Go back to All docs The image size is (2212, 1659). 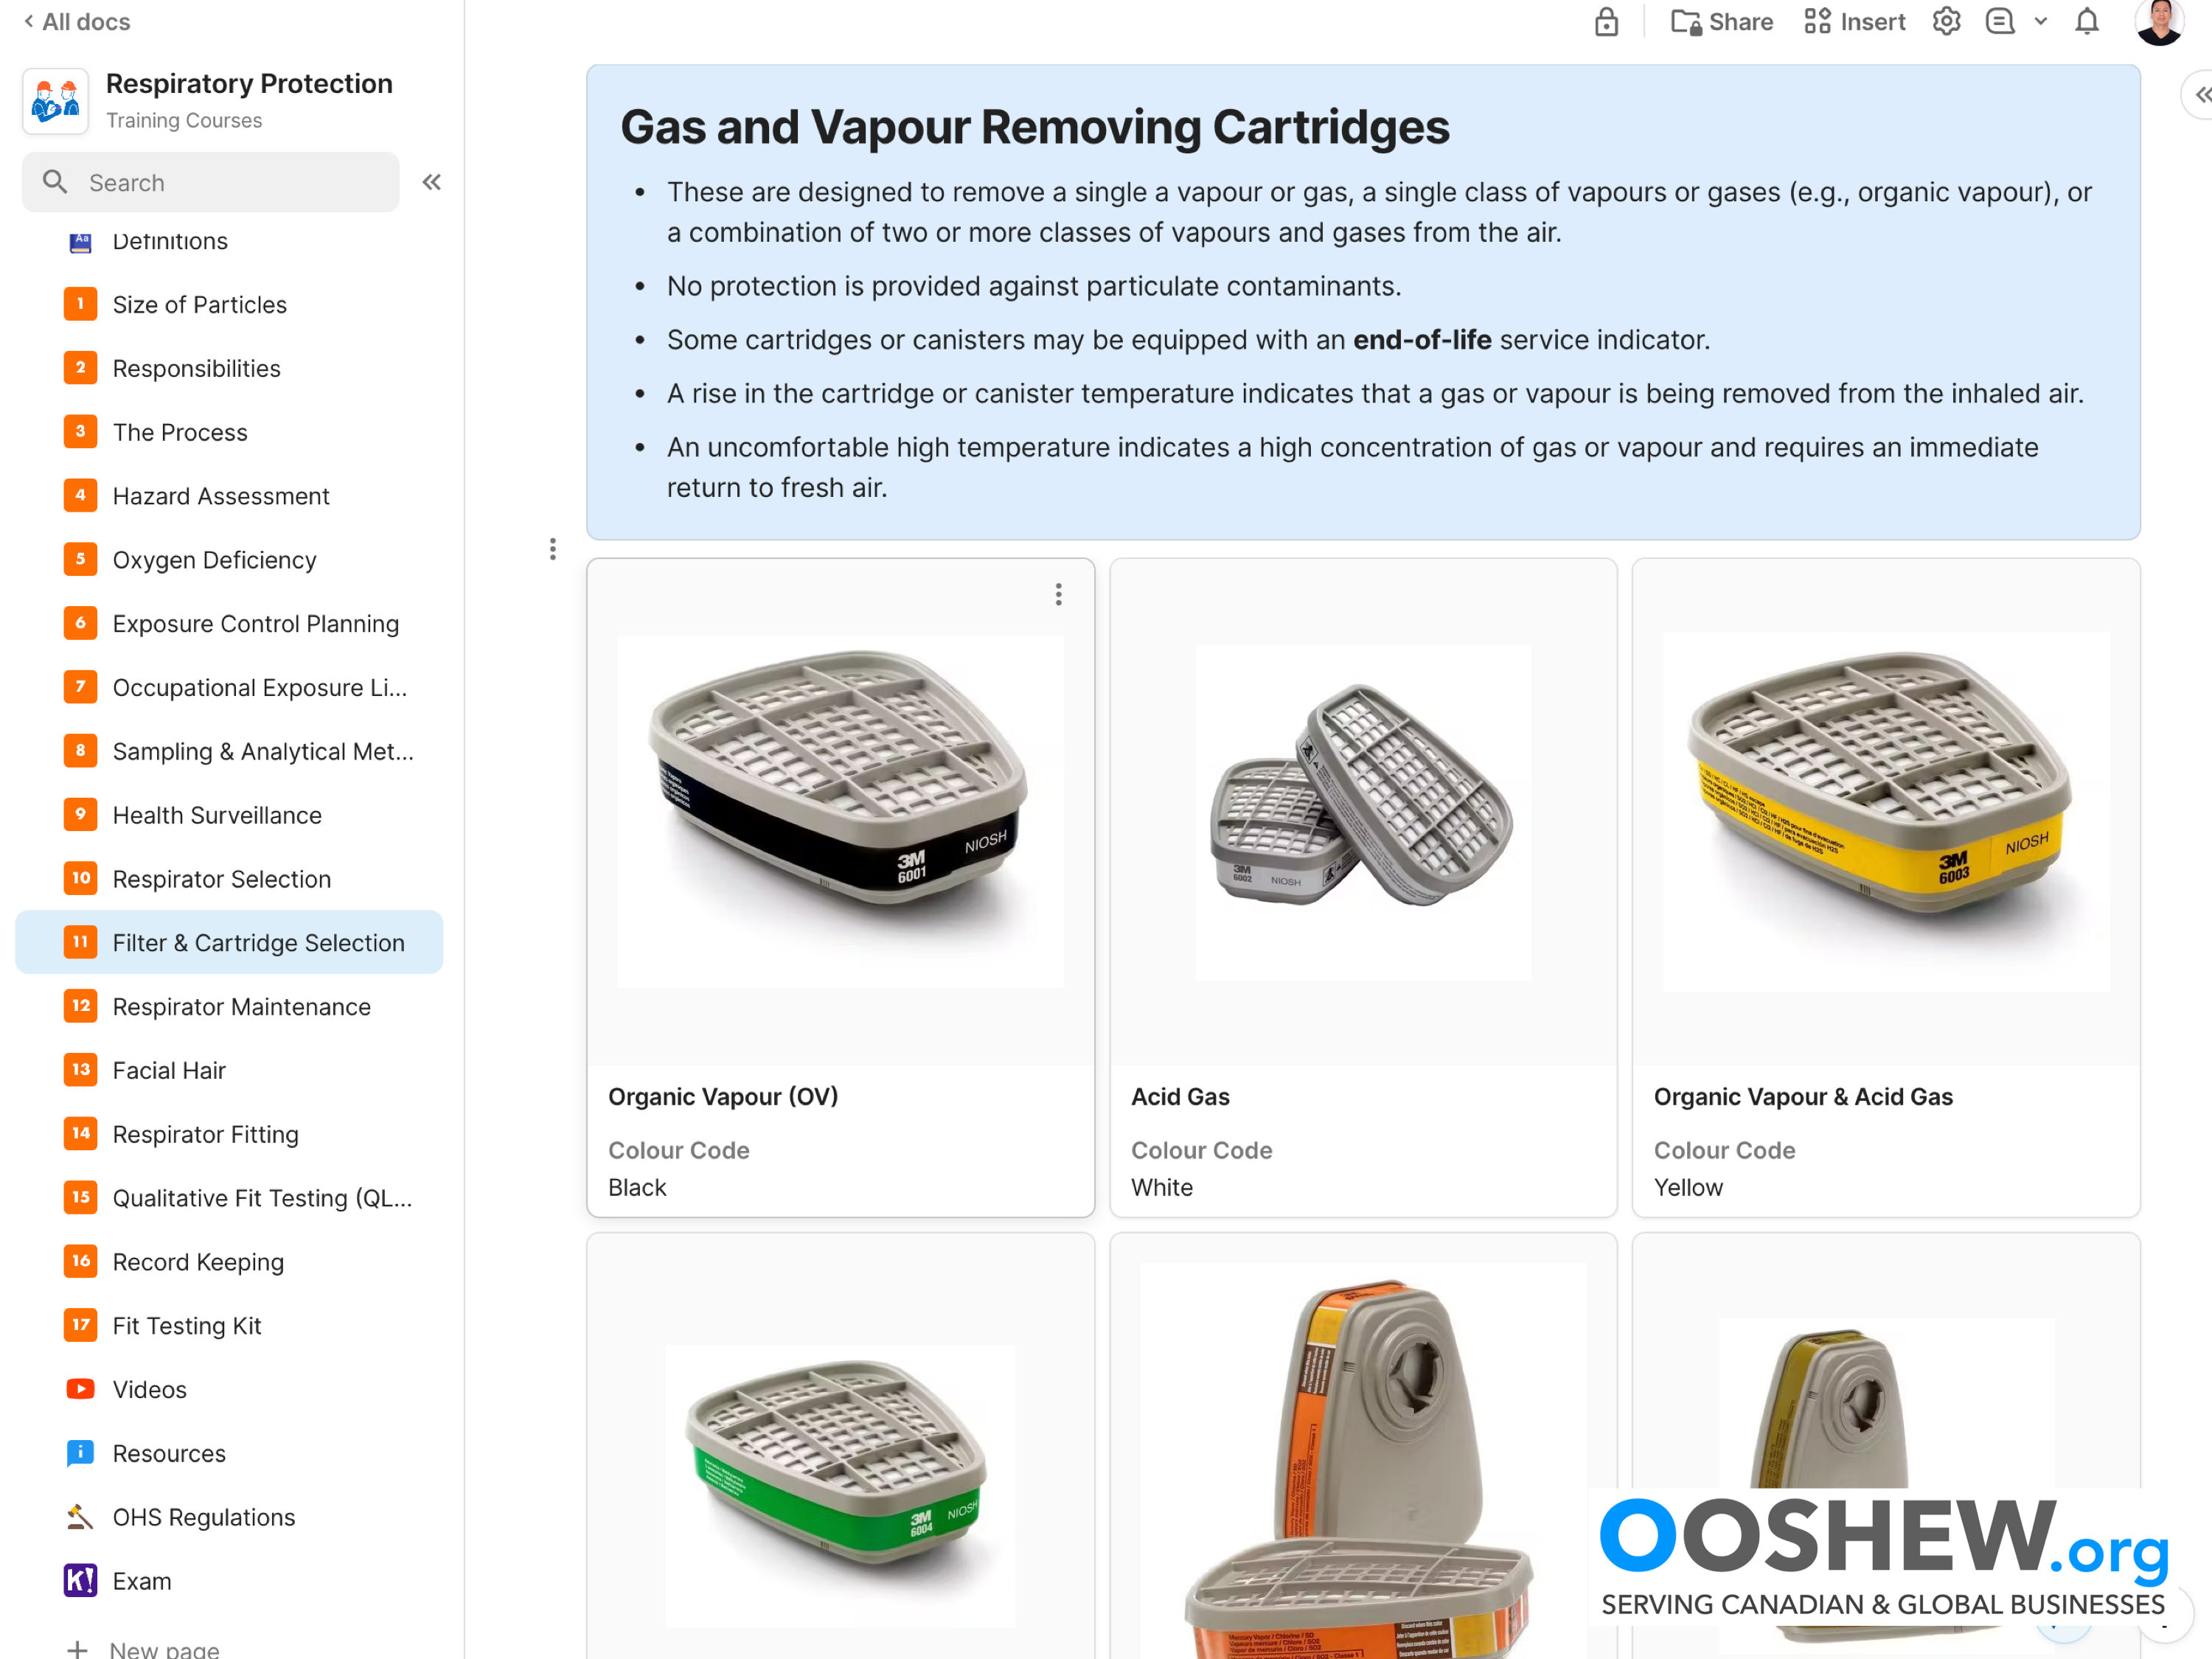(77, 22)
